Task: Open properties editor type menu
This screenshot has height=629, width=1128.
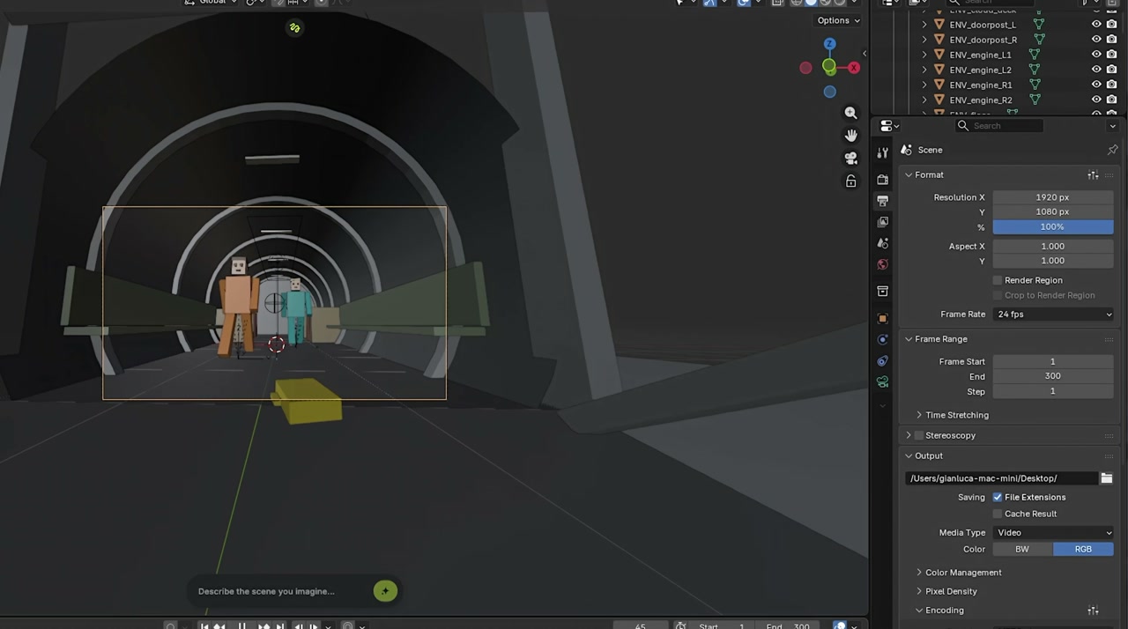Action: coord(889,126)
